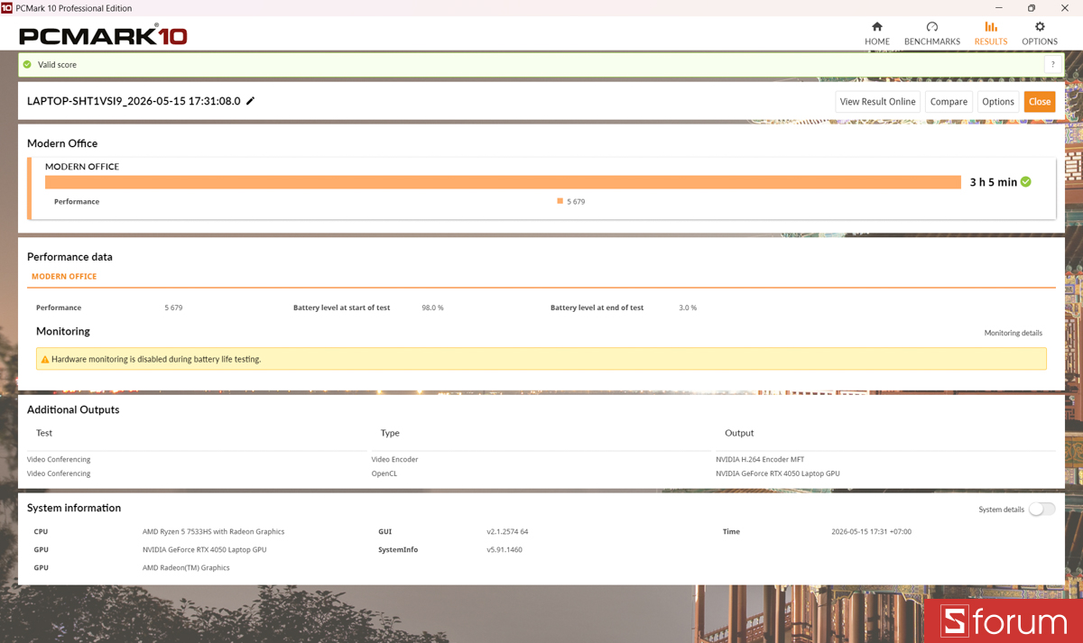Click battery start level '98.0 %'

pos(432,308)
